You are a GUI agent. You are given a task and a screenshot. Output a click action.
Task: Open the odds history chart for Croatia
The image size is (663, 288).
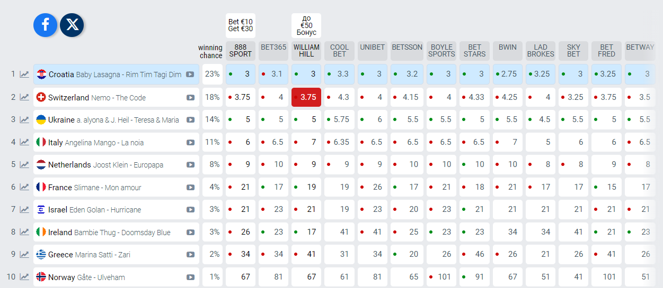click(x=24, y=75)
